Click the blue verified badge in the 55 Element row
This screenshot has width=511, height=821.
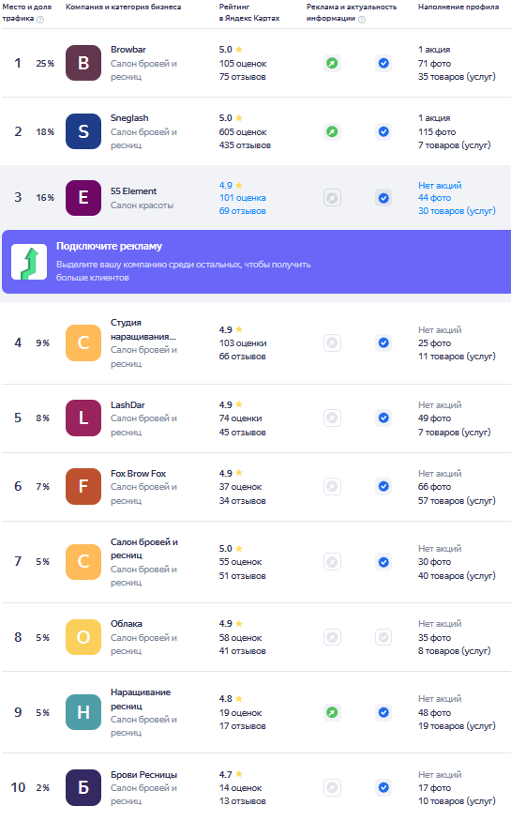(383, 198)
